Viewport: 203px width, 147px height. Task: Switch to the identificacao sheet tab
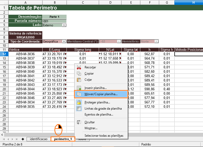[x=38, y=139]
